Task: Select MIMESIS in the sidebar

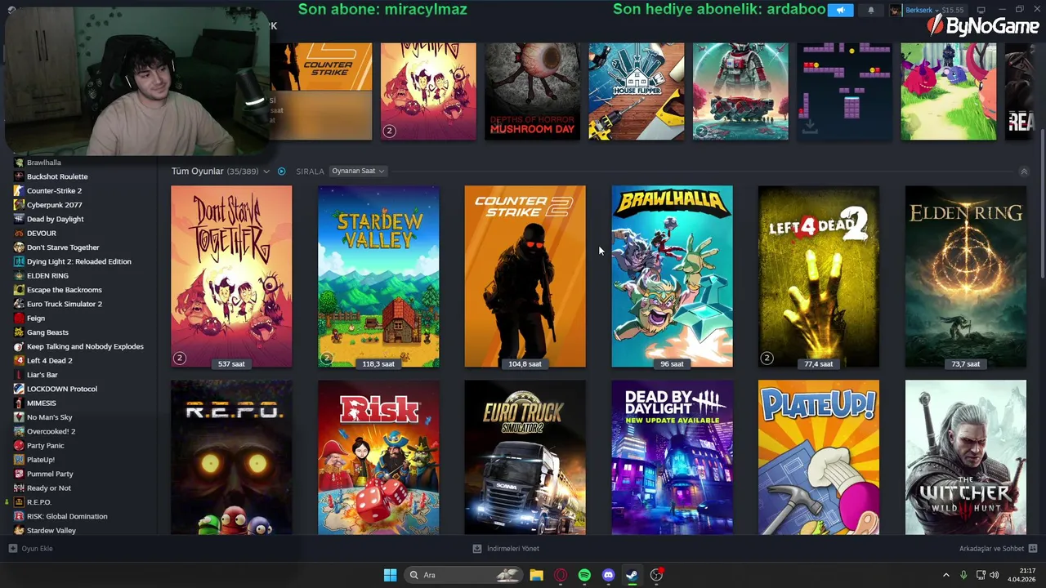Action: pos(42,403)
